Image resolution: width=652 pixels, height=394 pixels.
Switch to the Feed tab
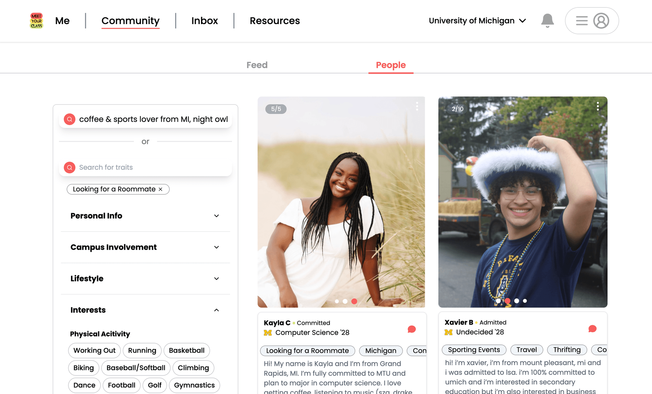coord(257,65)
